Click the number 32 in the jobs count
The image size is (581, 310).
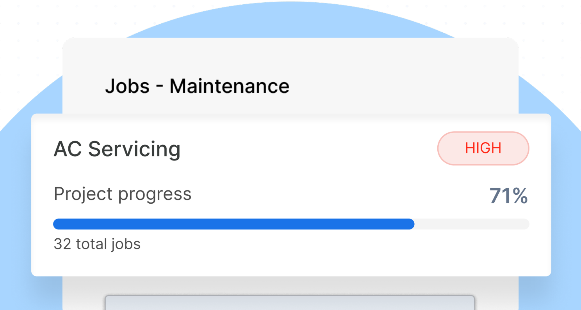[x=62, y=244]
